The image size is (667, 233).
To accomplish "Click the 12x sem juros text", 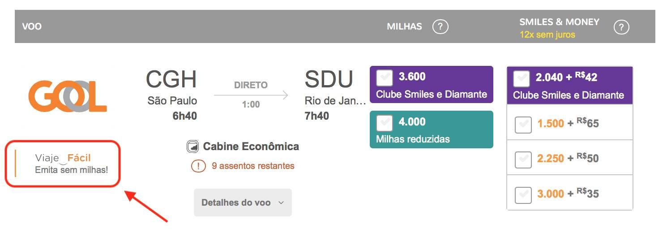I will coord(547,35).
